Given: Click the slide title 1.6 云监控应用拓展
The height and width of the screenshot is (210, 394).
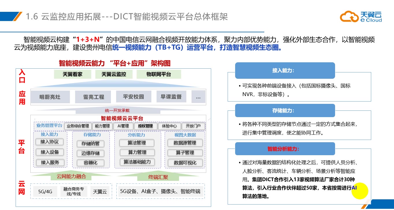Looking at the screenshot, I should pyautogui.click(x=127, y=16).
